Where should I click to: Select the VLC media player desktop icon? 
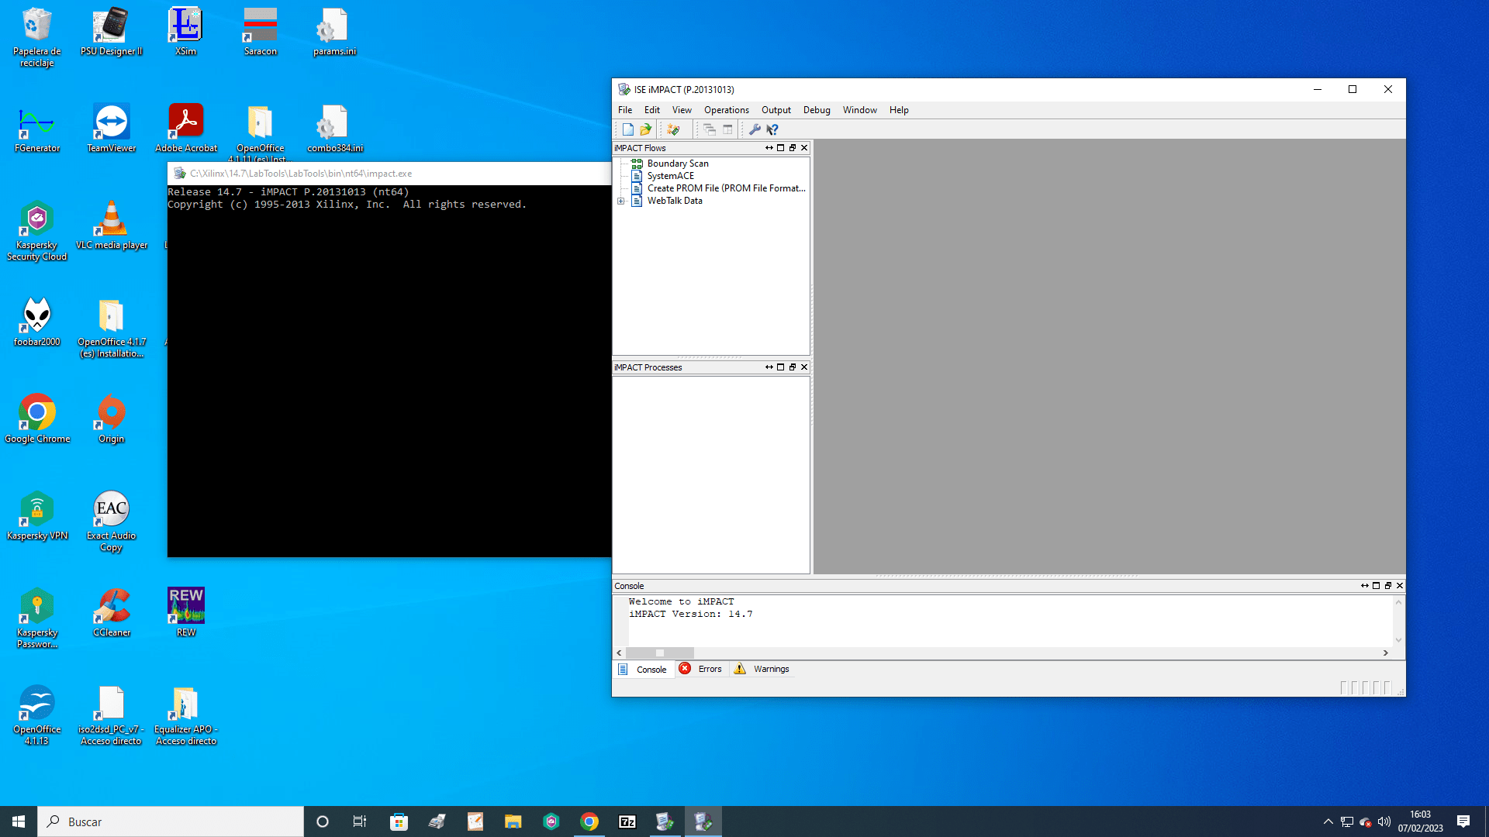click(x=112, y=226)
